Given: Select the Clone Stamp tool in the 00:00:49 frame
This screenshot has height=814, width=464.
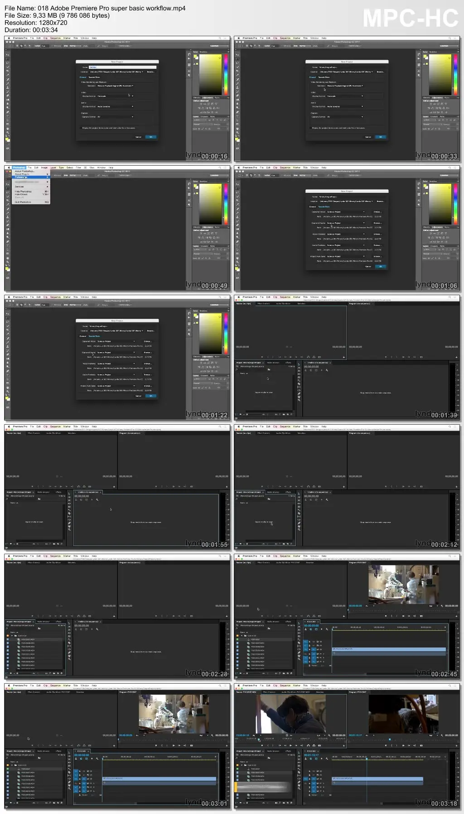Looking at the screenshot, I should coord(8,217).
